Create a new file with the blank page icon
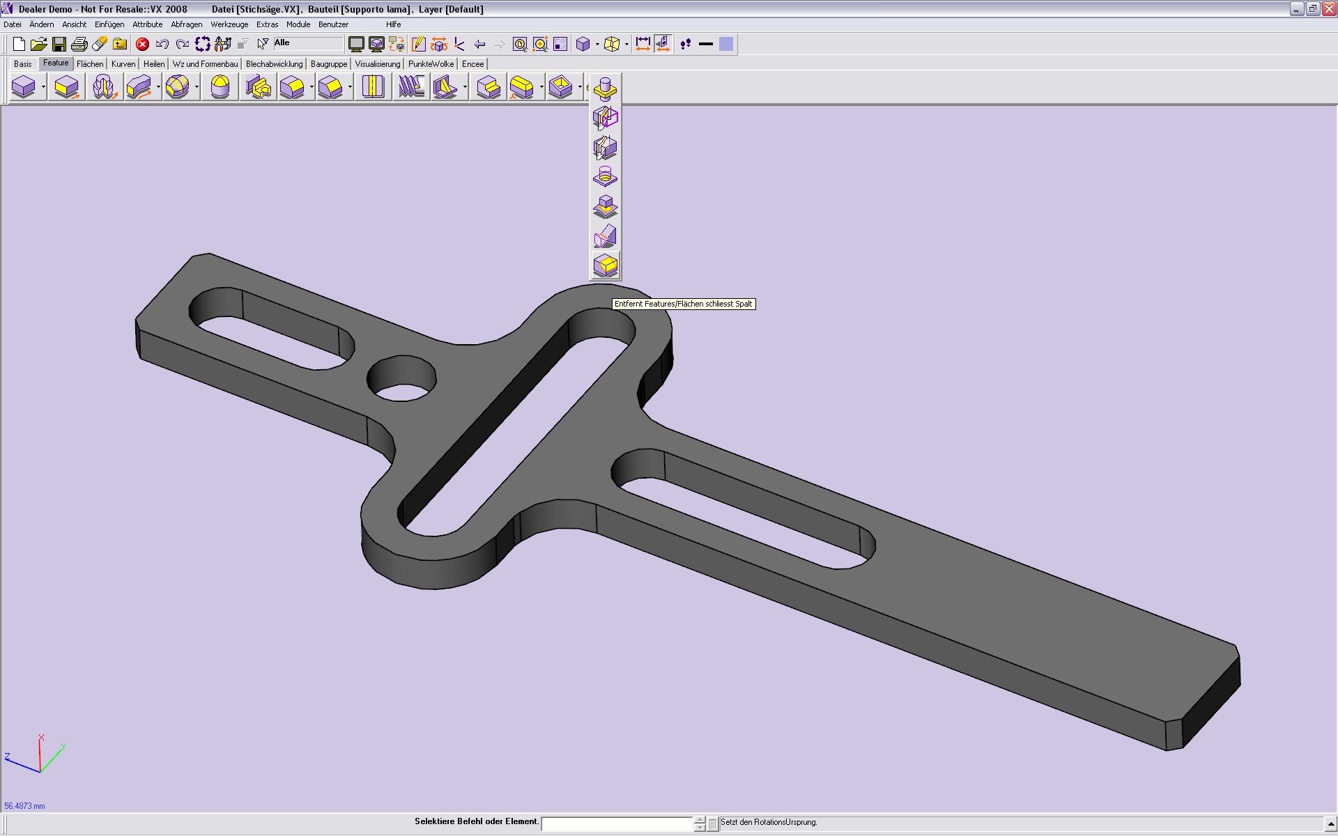The image size is (1338, 836). tap(19, 45)
